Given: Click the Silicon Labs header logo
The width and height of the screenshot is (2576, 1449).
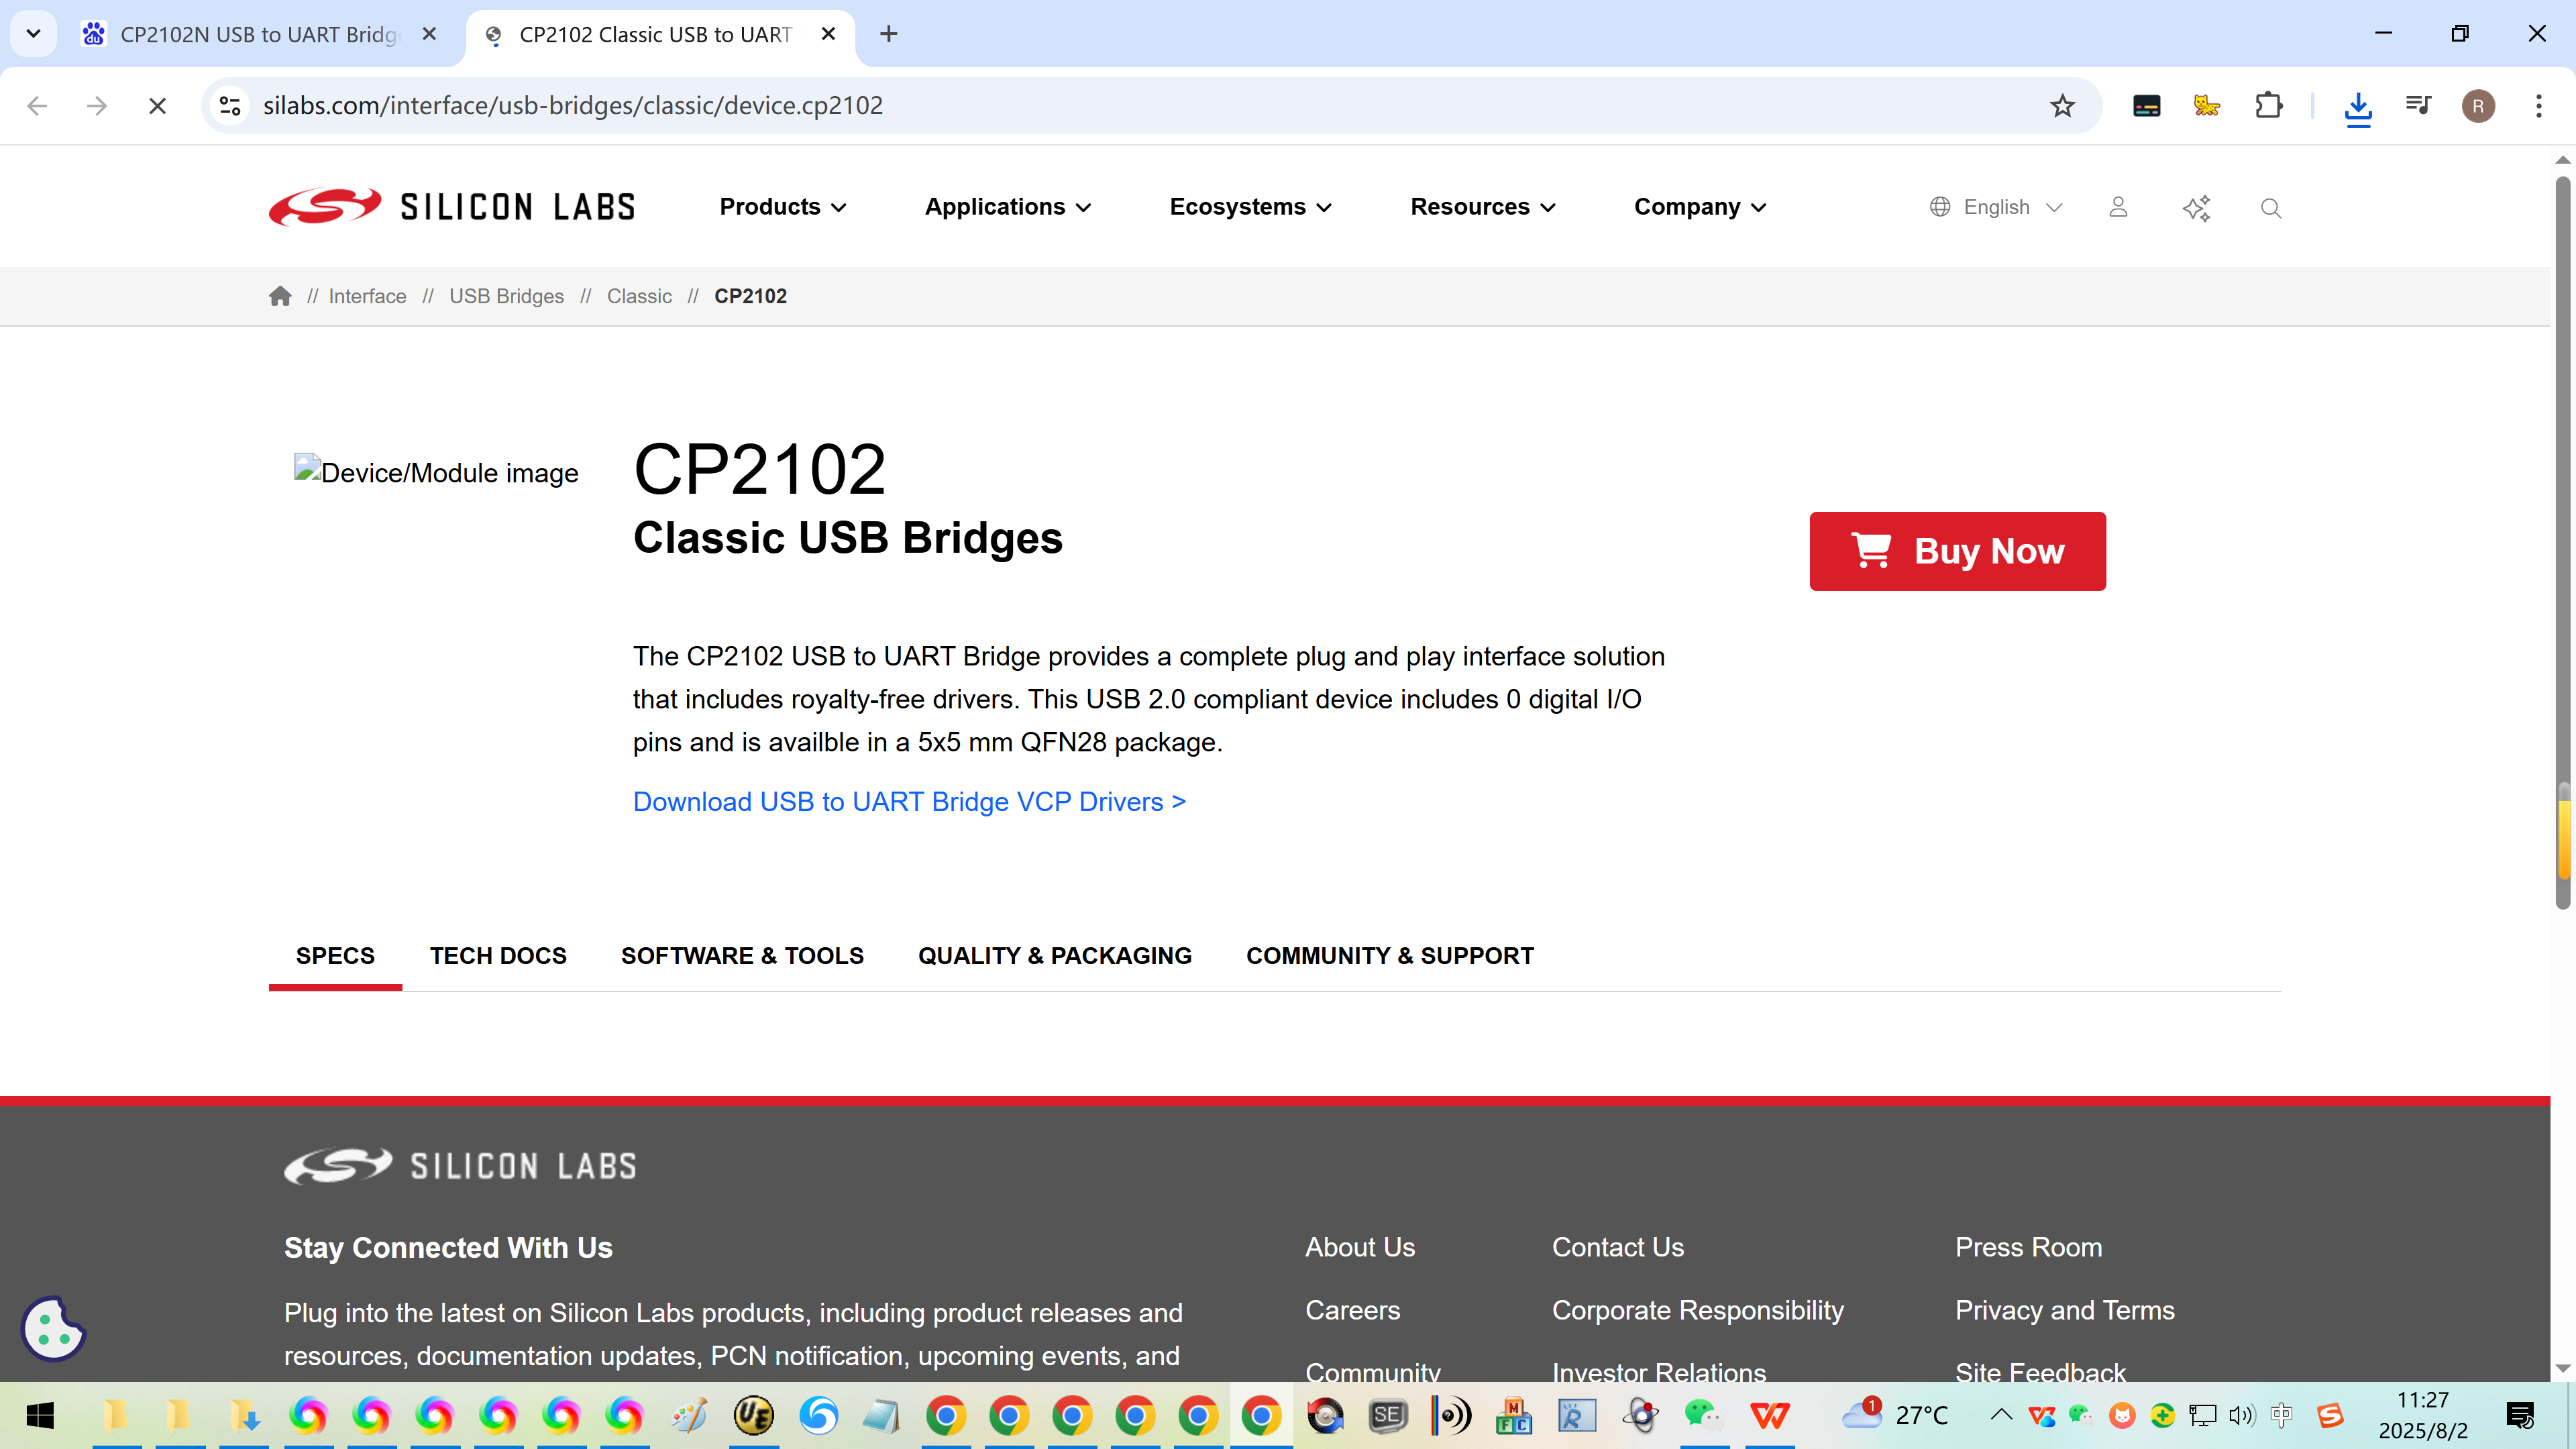Looking at the screenshot, I should tap(452, 207).
